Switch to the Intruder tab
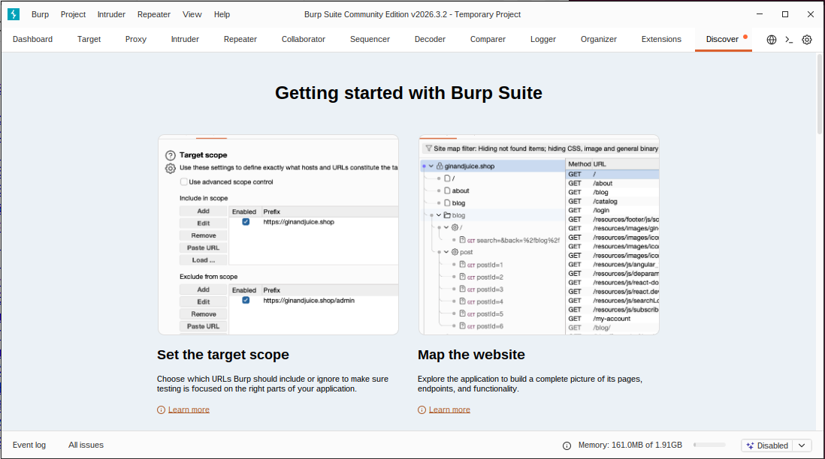825x459 pixels. 185,40
